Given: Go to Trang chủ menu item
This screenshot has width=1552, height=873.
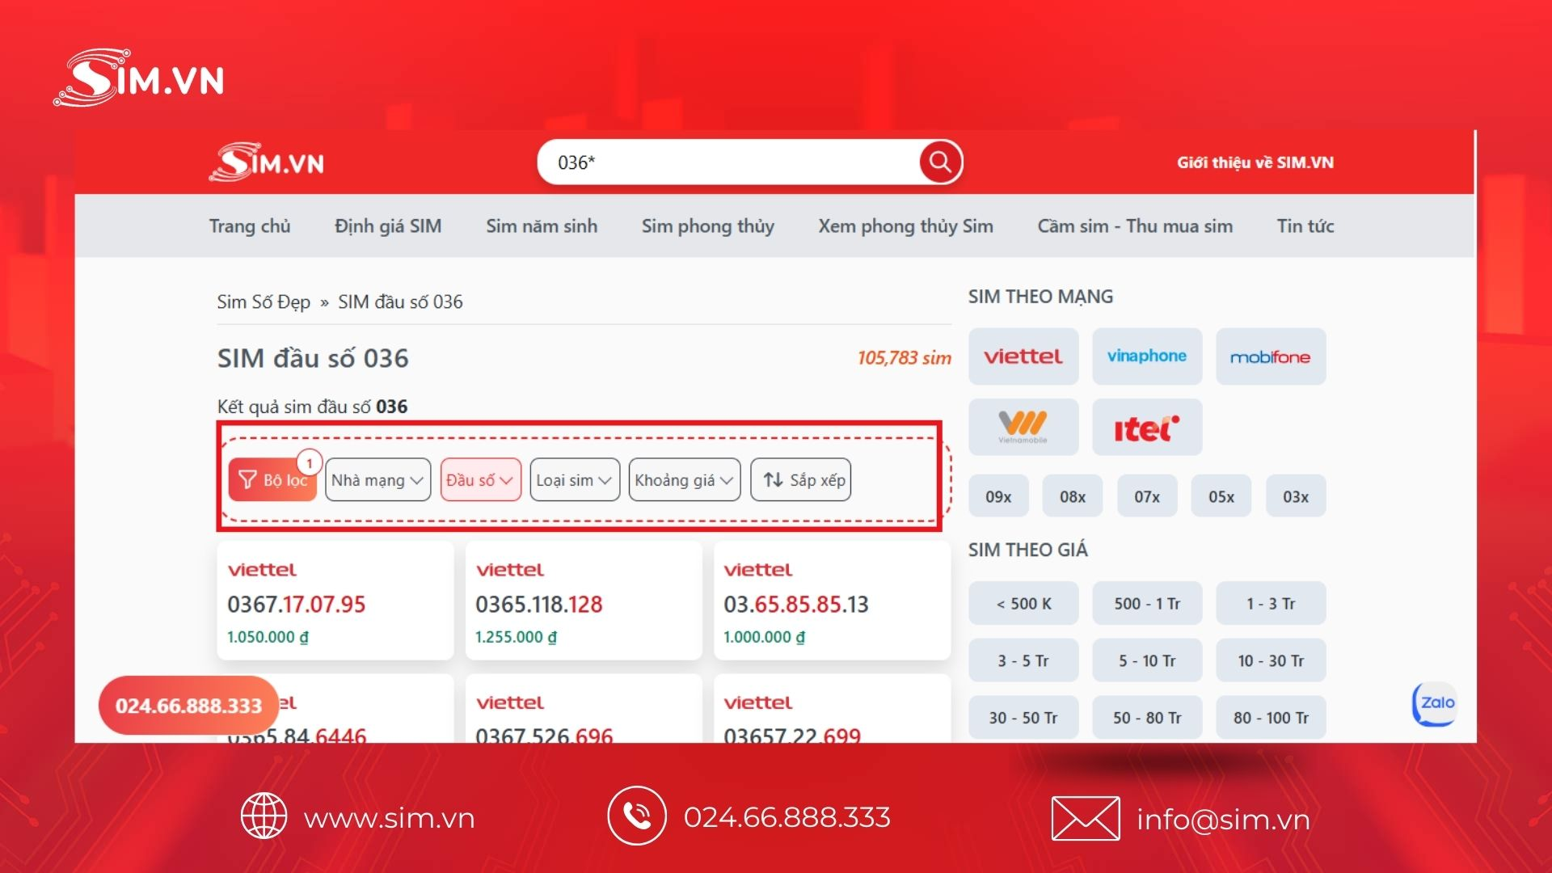Looking at the screenshot, I should [250, 226].
